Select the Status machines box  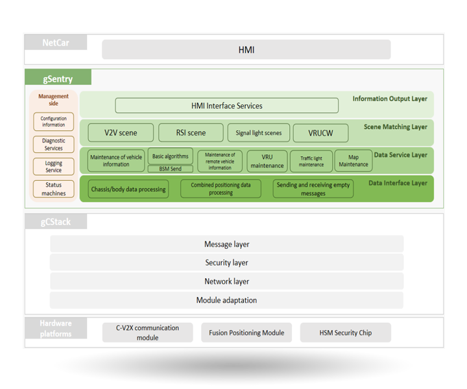click(x=54, y=189)
